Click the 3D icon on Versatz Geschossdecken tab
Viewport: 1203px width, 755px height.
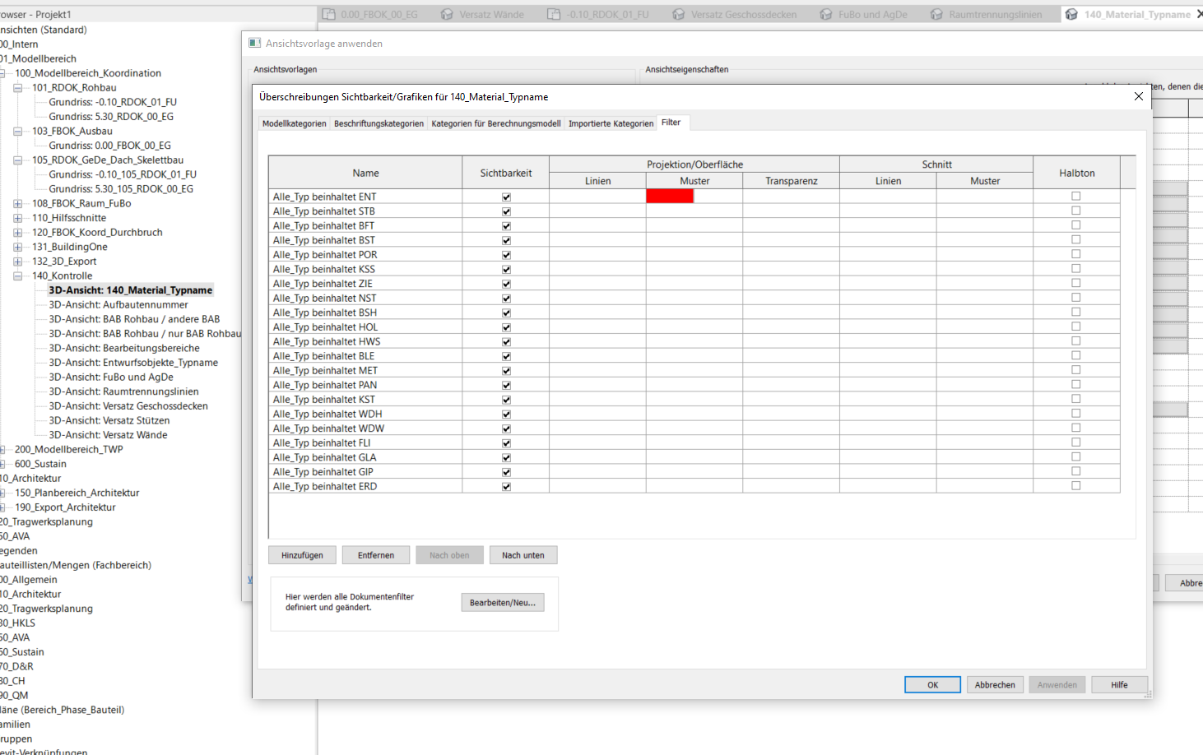pos(679,14)
